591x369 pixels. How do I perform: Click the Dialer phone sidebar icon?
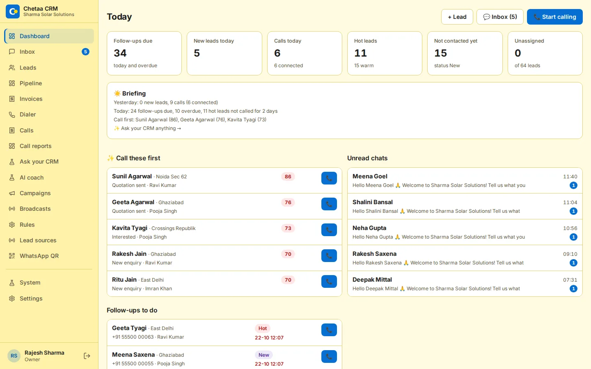click(x=12, y=115)
